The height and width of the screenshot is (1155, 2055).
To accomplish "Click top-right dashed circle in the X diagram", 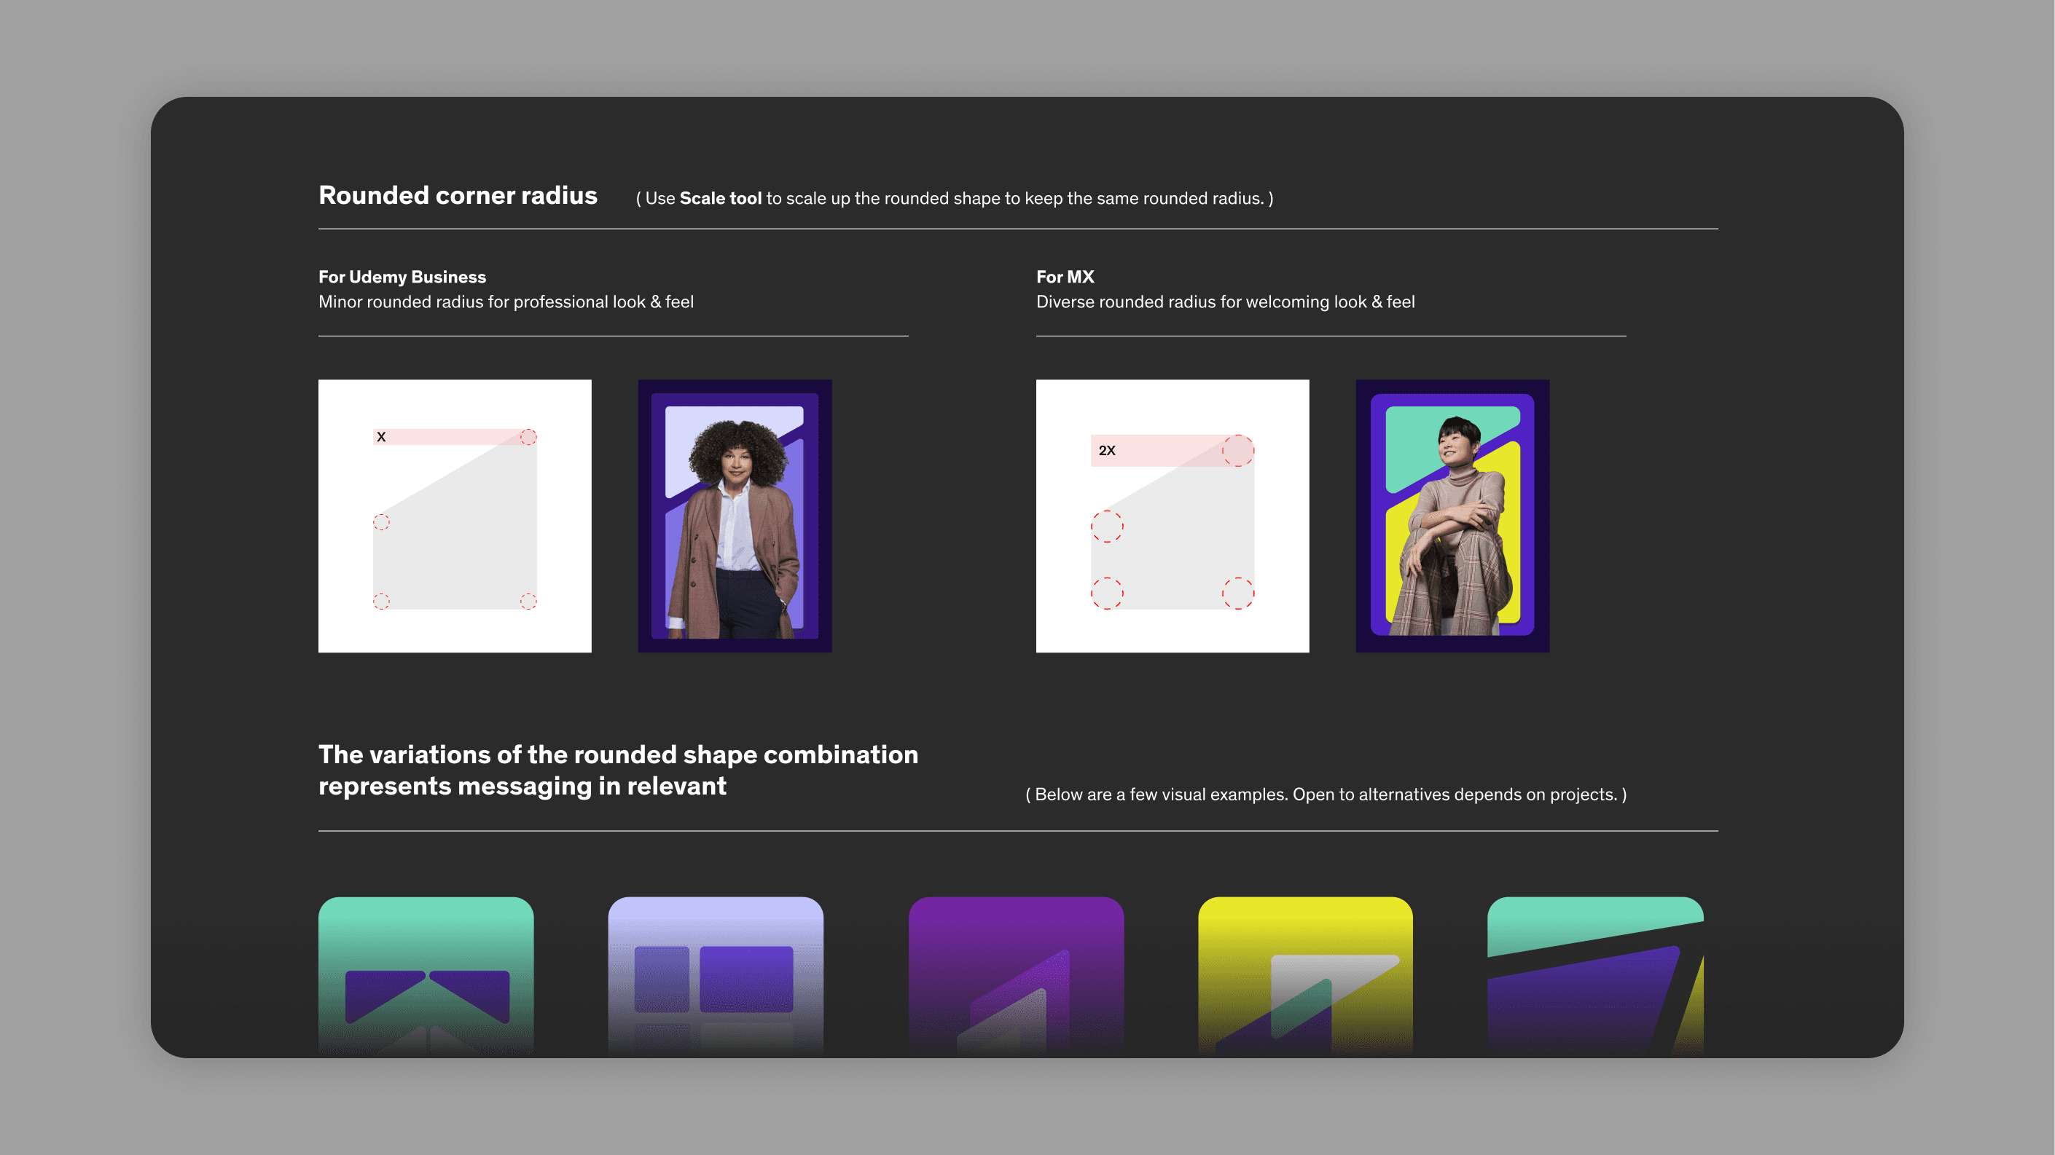I will point(528,437).
